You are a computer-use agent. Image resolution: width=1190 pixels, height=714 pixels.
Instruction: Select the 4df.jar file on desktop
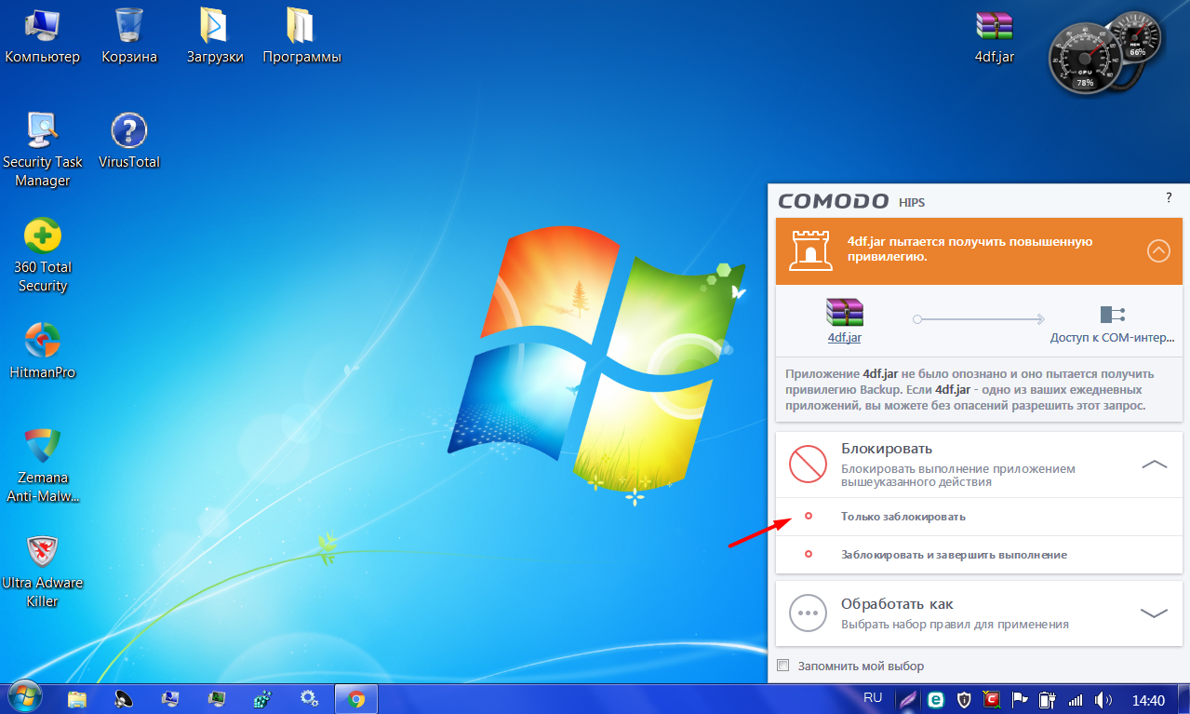[x=994, y=26]
